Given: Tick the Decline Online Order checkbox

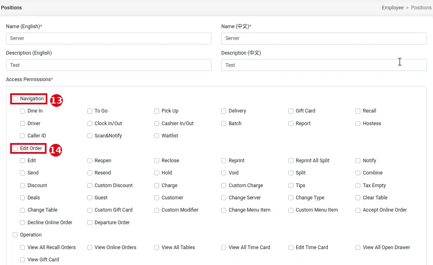Looking at the screenshot, I should tap(22, 223).
